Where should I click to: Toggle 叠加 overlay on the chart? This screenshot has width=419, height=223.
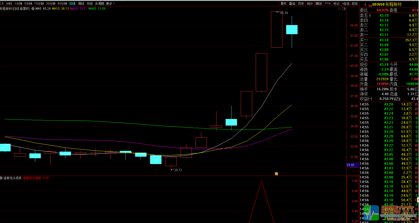point(292,4)
